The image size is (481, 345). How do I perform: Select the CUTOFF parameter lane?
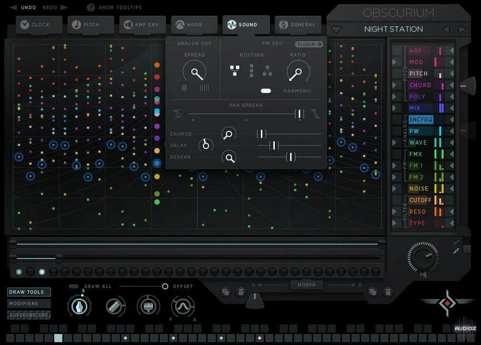click(420, 200)
